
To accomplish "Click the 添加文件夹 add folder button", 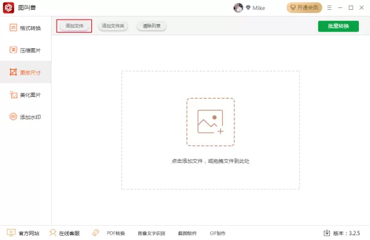I will [x=113, y=26].
